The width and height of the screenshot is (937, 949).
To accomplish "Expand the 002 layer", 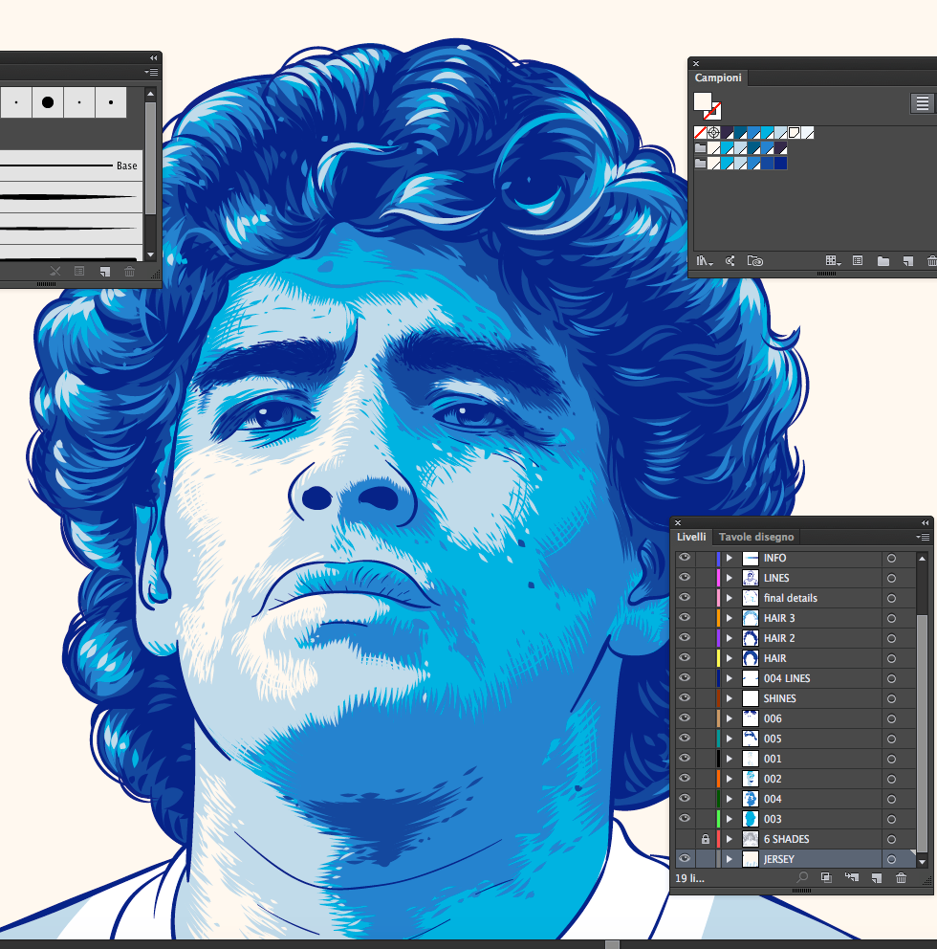I will tap(730, 779).
